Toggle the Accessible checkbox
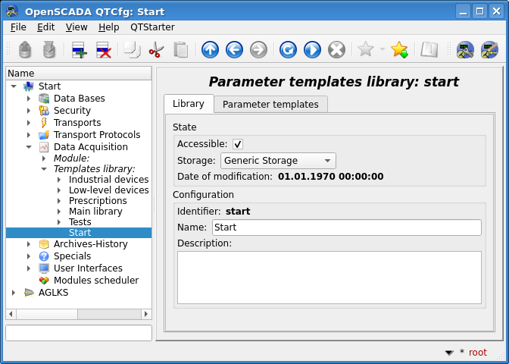509x364 pixels. [x=238, y=144]
